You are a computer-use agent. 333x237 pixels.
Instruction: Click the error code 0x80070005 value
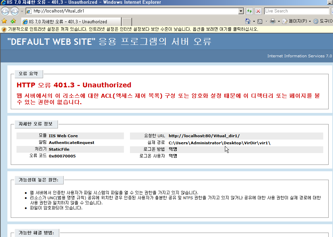tap(62, 156)
